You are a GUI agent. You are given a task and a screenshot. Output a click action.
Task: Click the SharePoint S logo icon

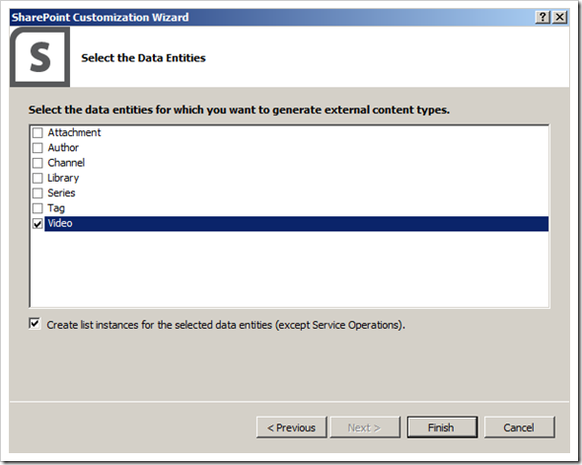(40, 57)
